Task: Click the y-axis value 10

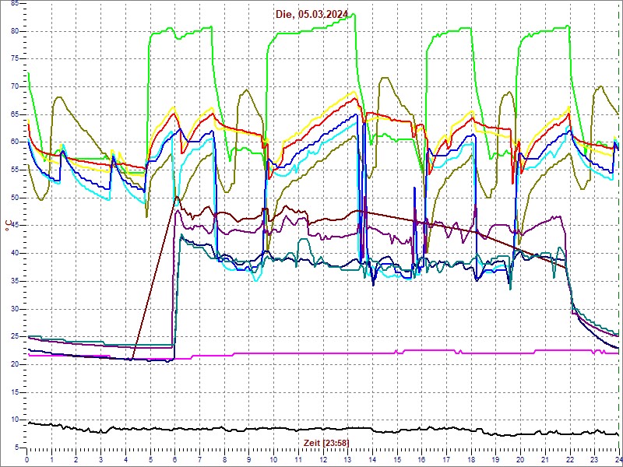Action: coord(14,420)
